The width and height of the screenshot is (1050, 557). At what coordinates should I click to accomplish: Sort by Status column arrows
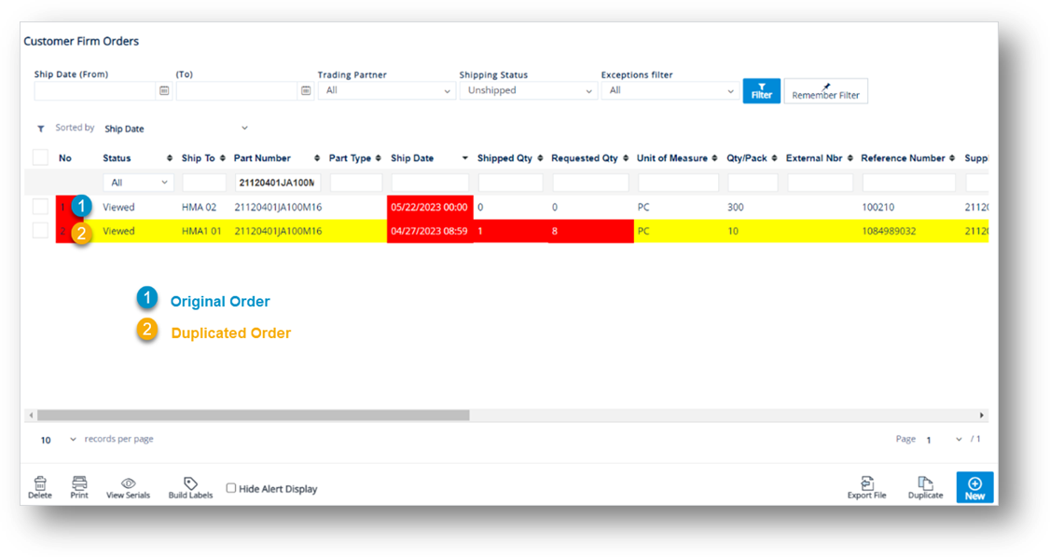coord(170,158)
